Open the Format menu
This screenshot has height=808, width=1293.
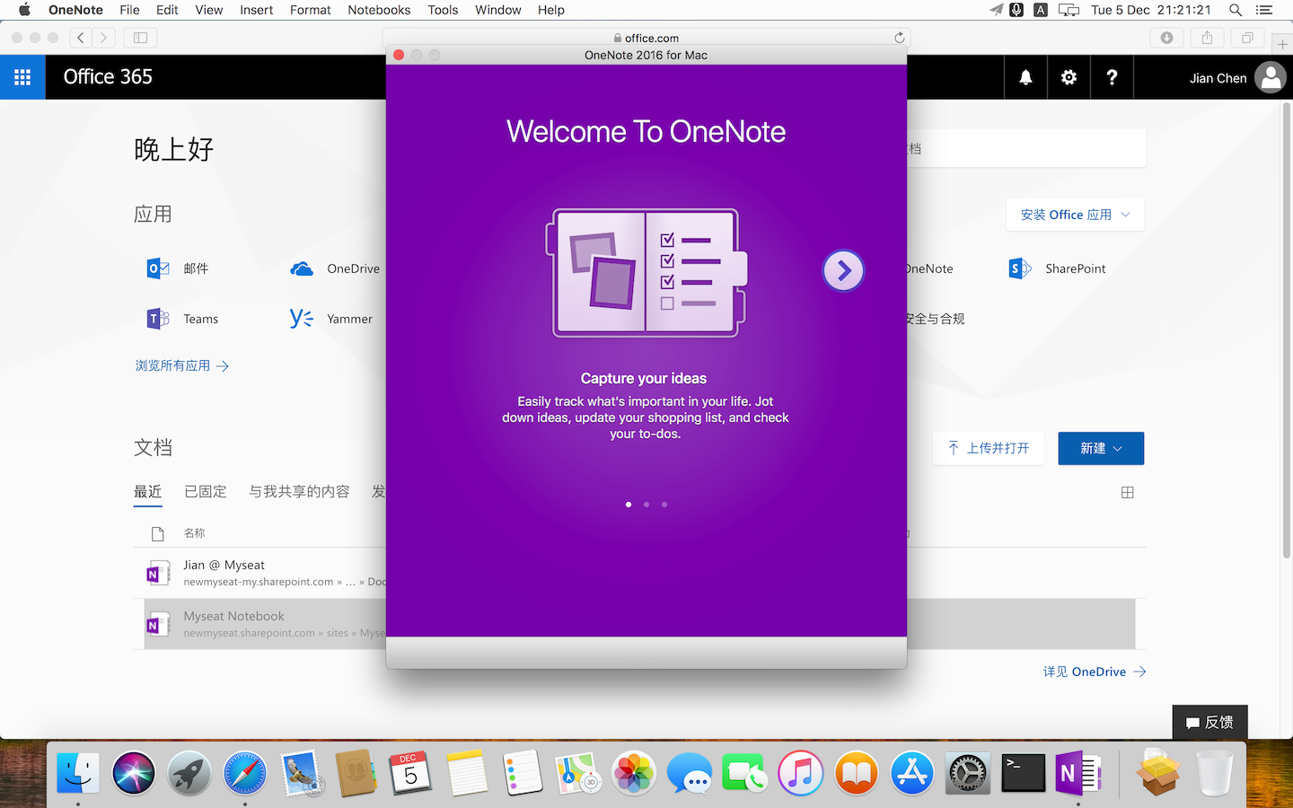click(311, 10)
